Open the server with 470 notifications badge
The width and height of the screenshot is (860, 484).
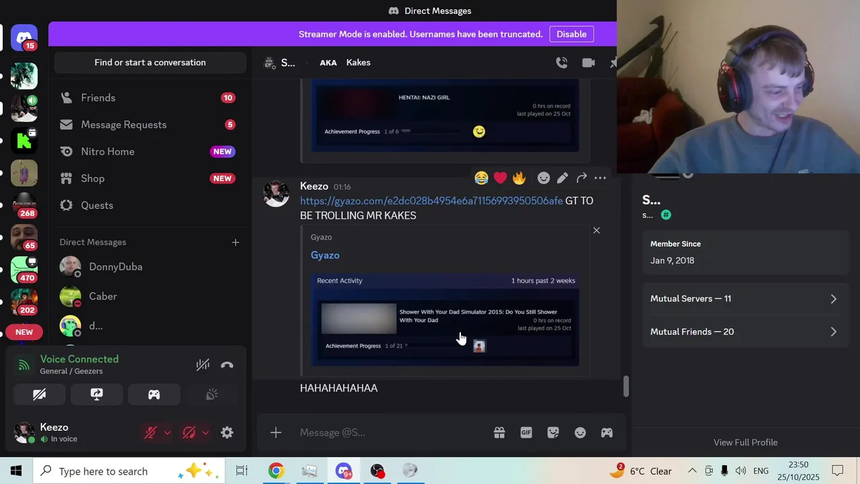click(24, 270)
